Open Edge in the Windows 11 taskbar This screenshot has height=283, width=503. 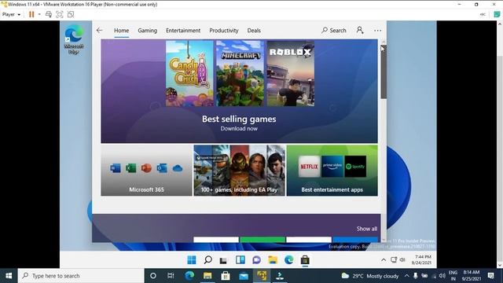(x=288, y=260)
